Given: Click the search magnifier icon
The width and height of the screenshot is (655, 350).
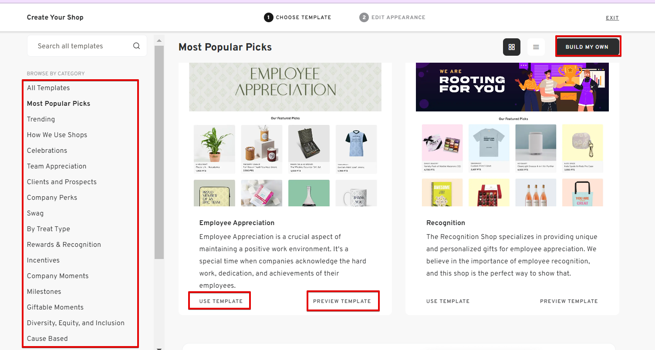Looking at the screenshot, I should click(x=136, y=46).
